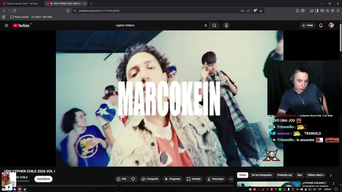
Task: Start voice search with the microphone
Action: [x=226, y=25]
